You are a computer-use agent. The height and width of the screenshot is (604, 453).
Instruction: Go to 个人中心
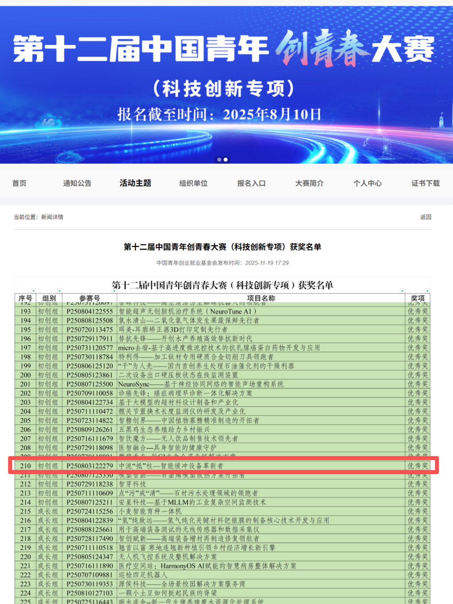coord(367,183)
